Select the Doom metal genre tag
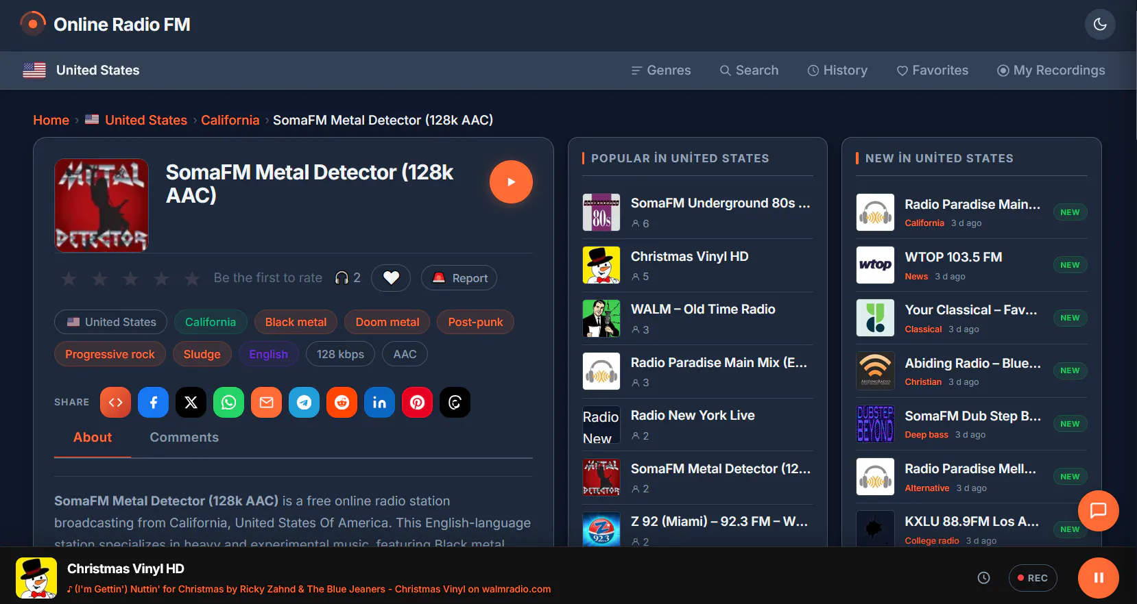Viewport: 1137px width, 604px height. click(x=387, y=322)
